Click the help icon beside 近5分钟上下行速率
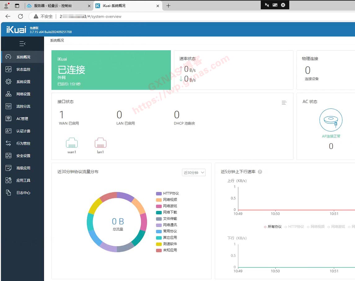The height and width of the screenshot is (281, 355). (x=260, y=172)
